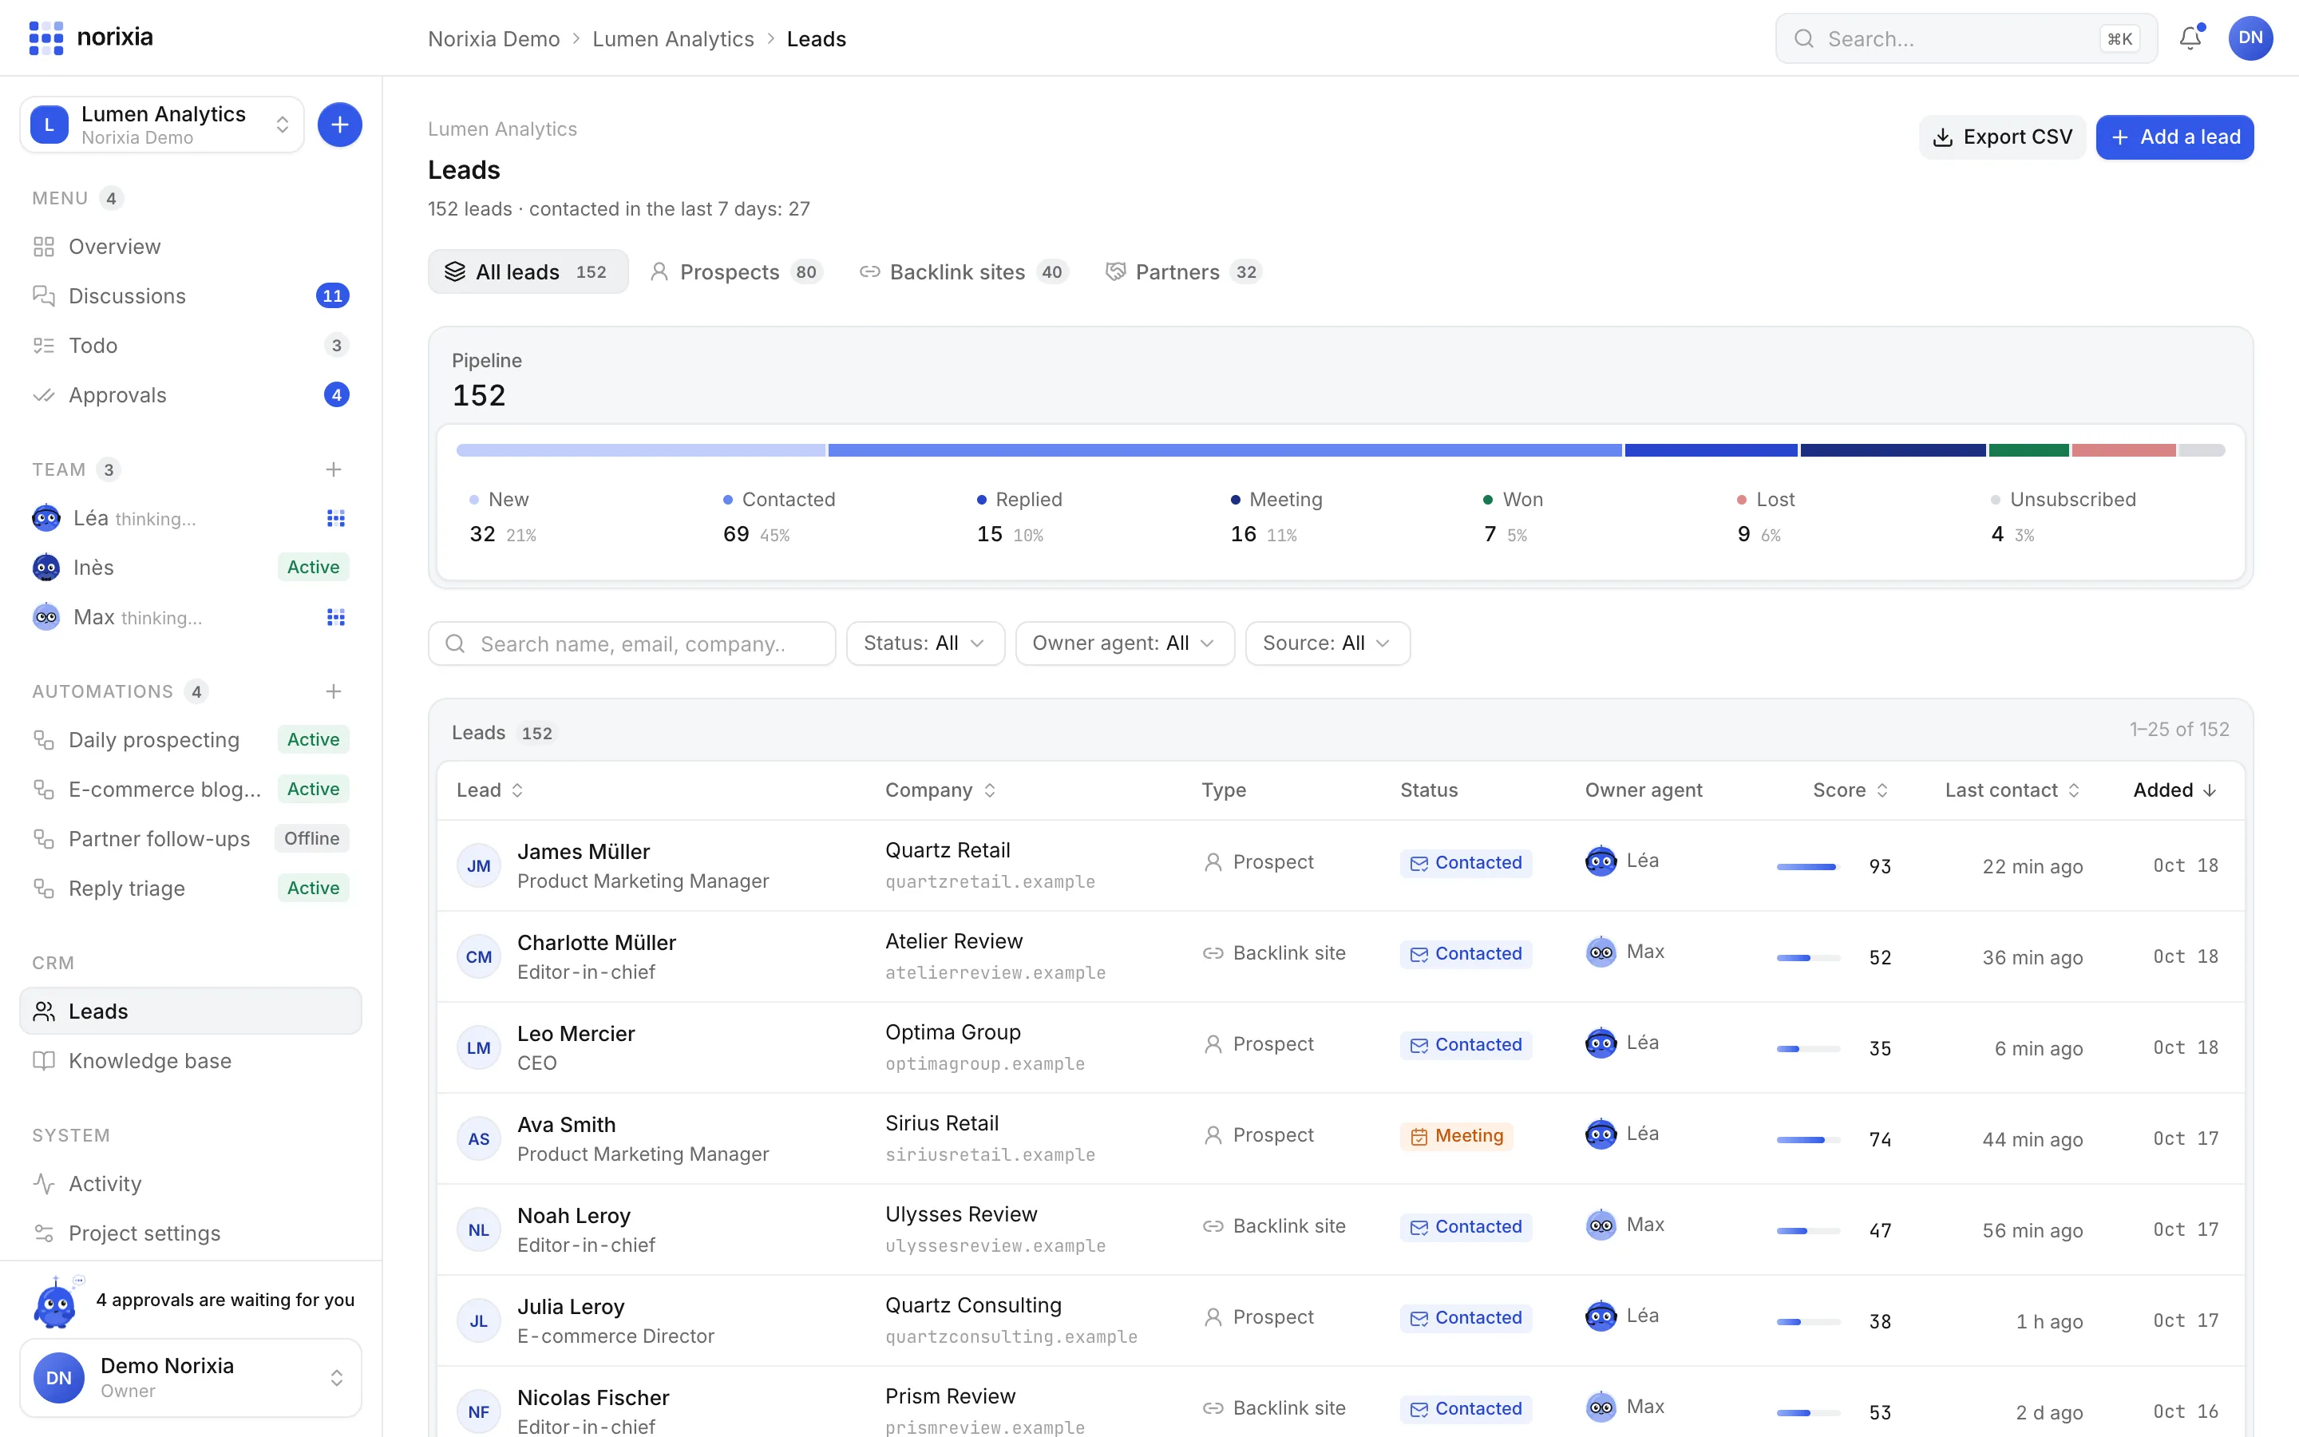The height and width of the screenshot is (1437, 2299).
Task: Add a team member with the TEAM plus icon
Action: (334, 469)
